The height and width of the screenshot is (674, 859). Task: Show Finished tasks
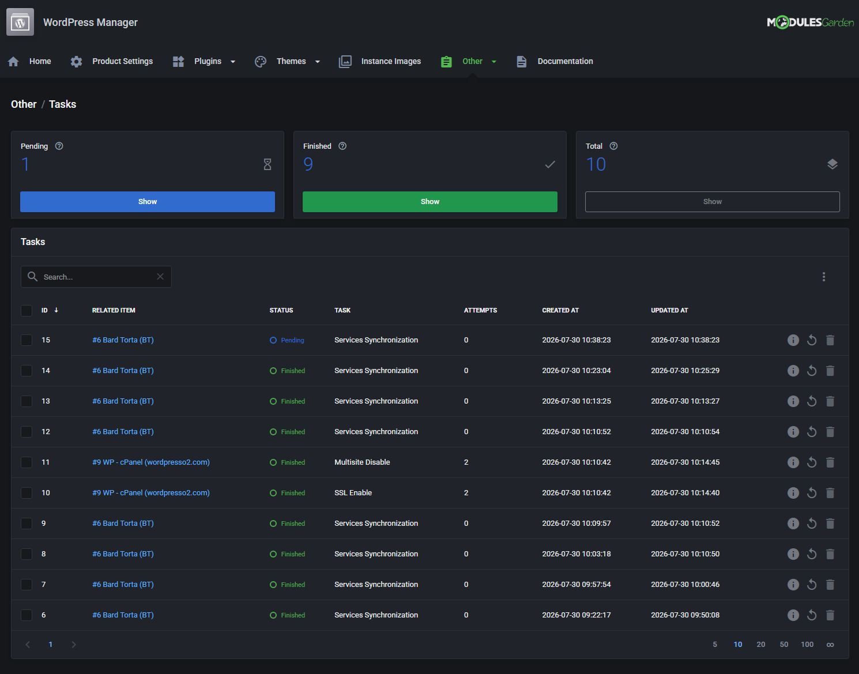430,202
